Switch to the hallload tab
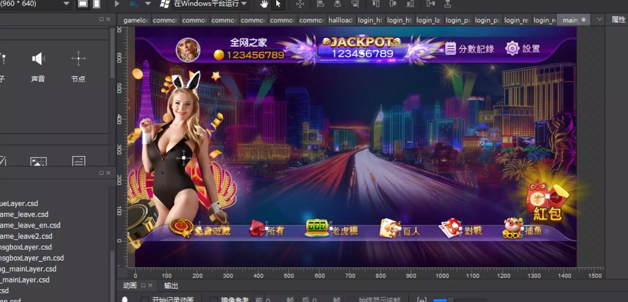The image size is (628, 302). pos(340,20)
